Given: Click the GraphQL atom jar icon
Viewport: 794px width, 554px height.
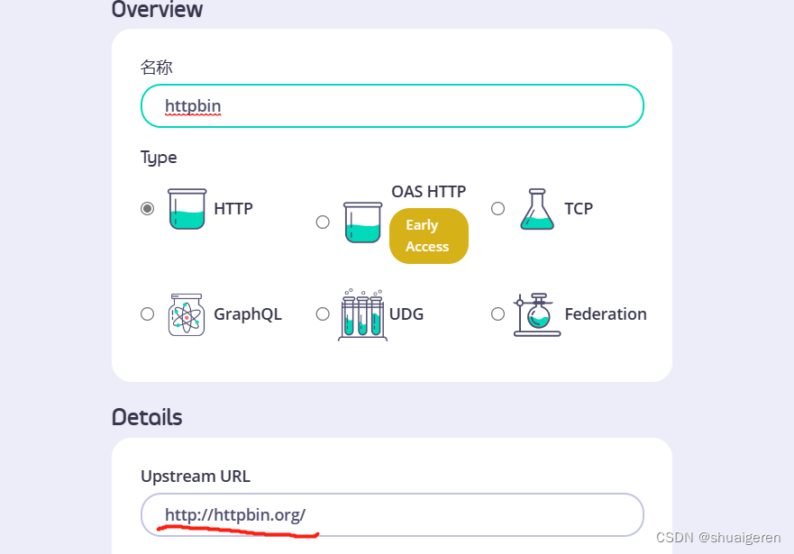Looking at the screenshot, I should click(187, 314).
